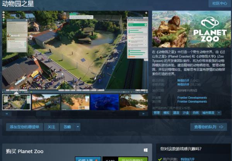Screen dimensions: 232x161
Task: Select the 沙盒 tag
Action: 186,113
